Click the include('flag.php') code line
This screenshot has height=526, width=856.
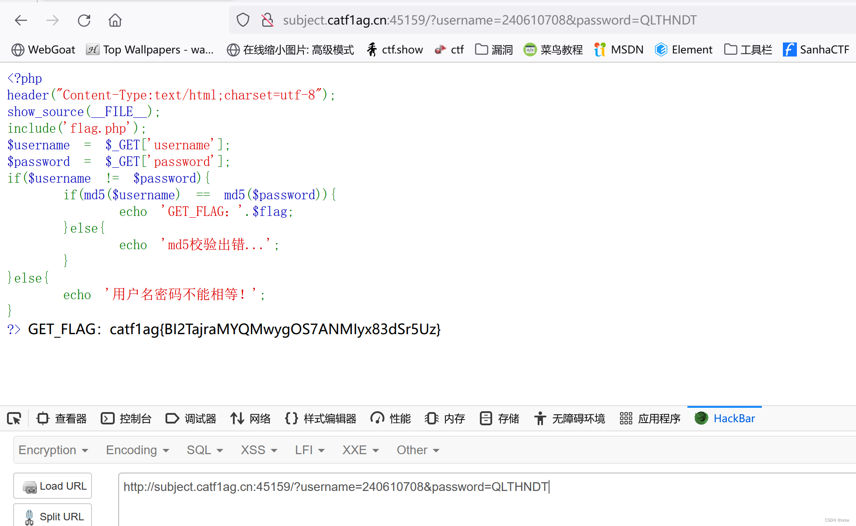[77, 128]
